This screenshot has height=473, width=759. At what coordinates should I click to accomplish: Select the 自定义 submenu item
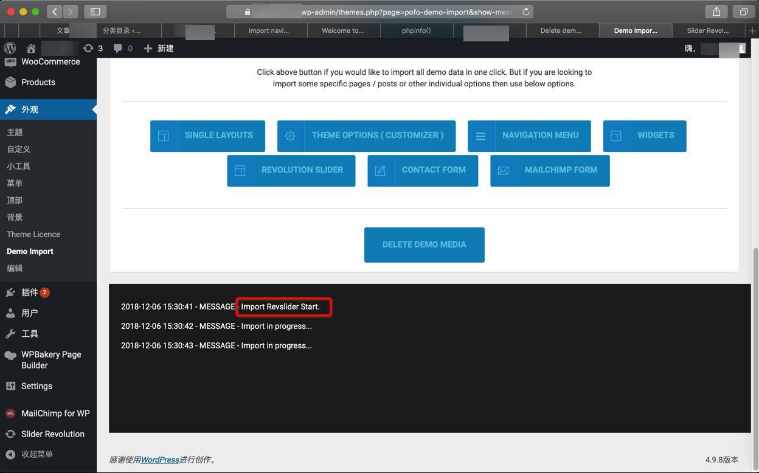tap(18, 149)
